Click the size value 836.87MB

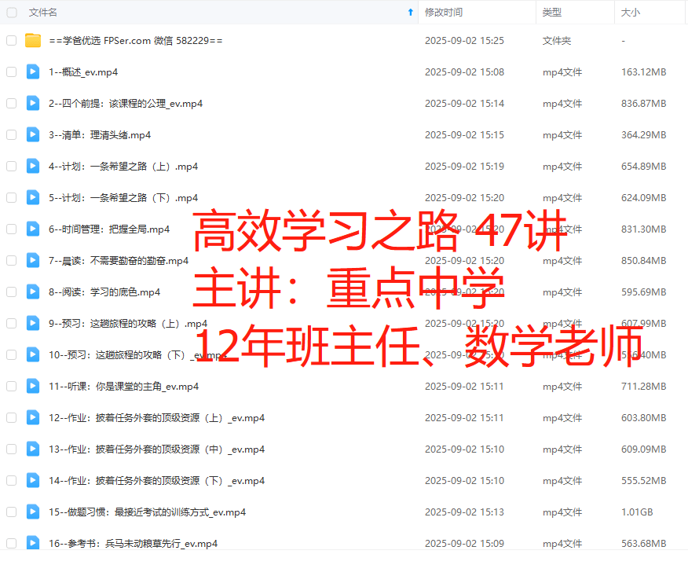click(x=644, y=104)
